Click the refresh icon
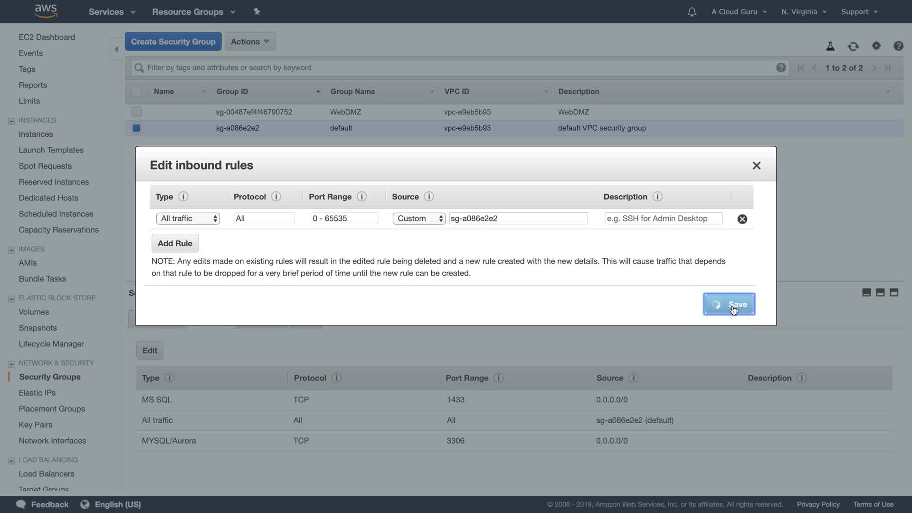The height and width of the screenshot is (513, 912). pyautogui.click(x=853, y=46)
